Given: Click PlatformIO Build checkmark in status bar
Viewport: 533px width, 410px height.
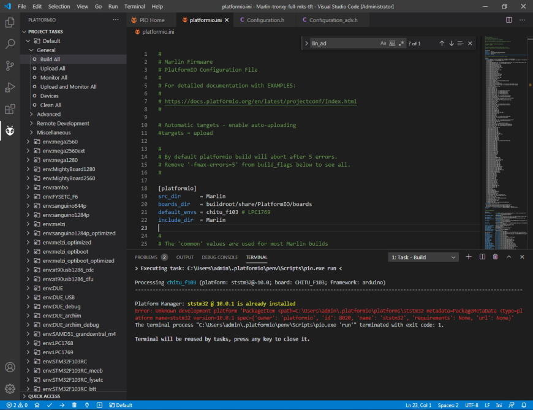Looking at the screenshot, I should pyautogui.click(x=50, y=405).
